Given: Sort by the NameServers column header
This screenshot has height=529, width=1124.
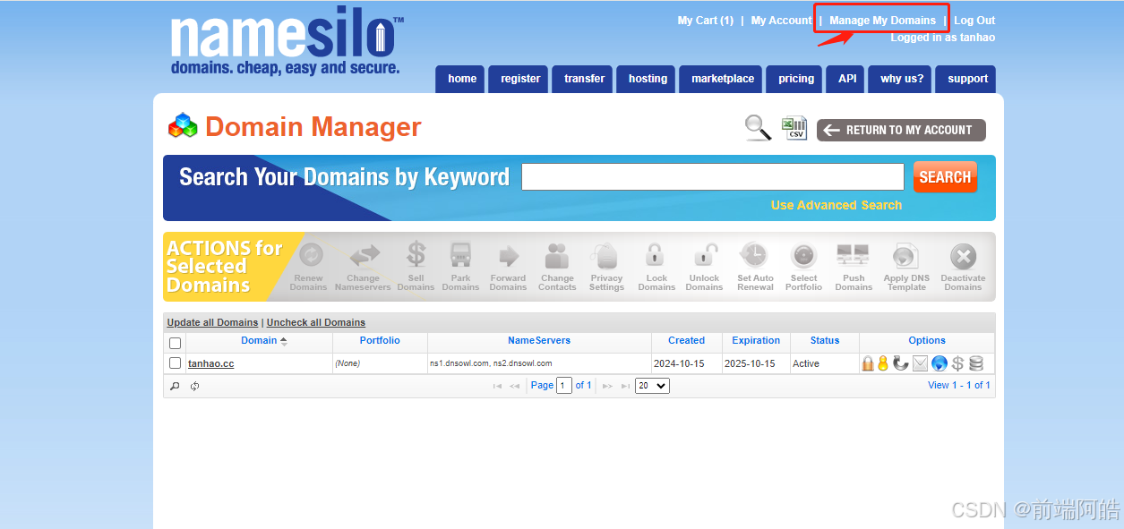Looking at the screenshot, I should [x=539, y=340].
